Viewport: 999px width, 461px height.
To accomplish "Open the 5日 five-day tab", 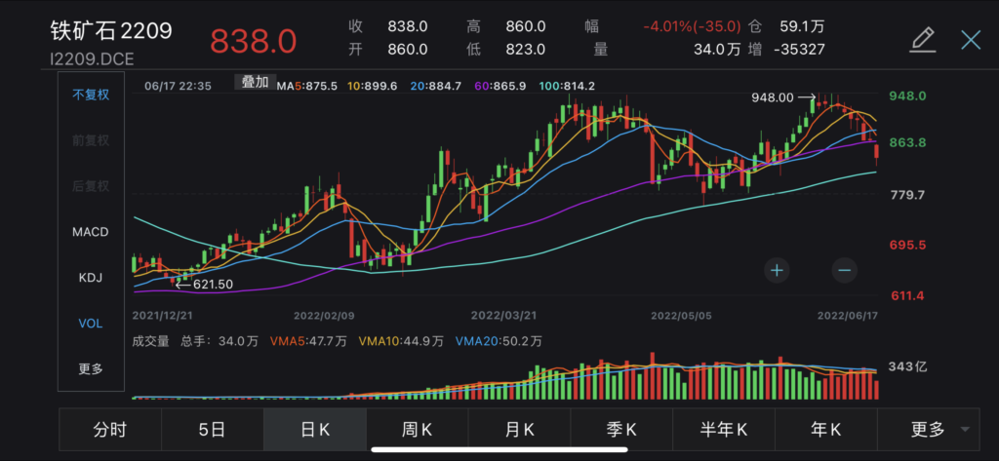I will click(x=212, y=430).
